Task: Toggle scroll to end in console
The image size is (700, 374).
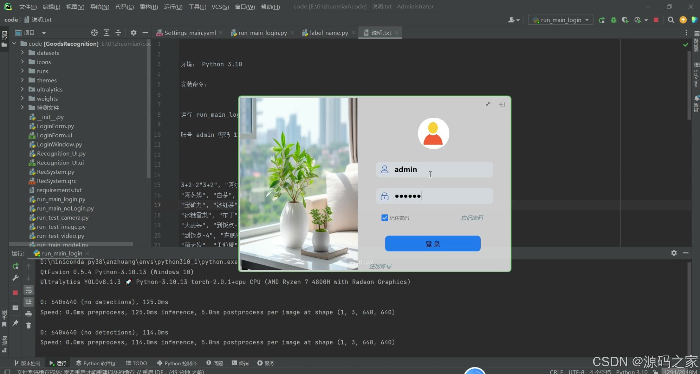Action: coord(28,302)
